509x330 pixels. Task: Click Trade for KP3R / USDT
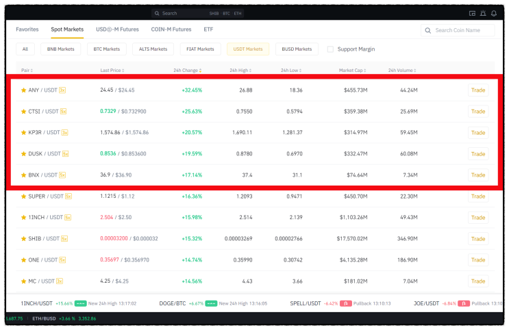(478, 133)
